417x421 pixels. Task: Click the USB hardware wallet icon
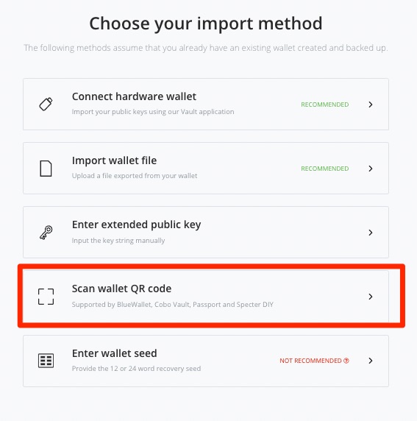(x=46, y=105)
